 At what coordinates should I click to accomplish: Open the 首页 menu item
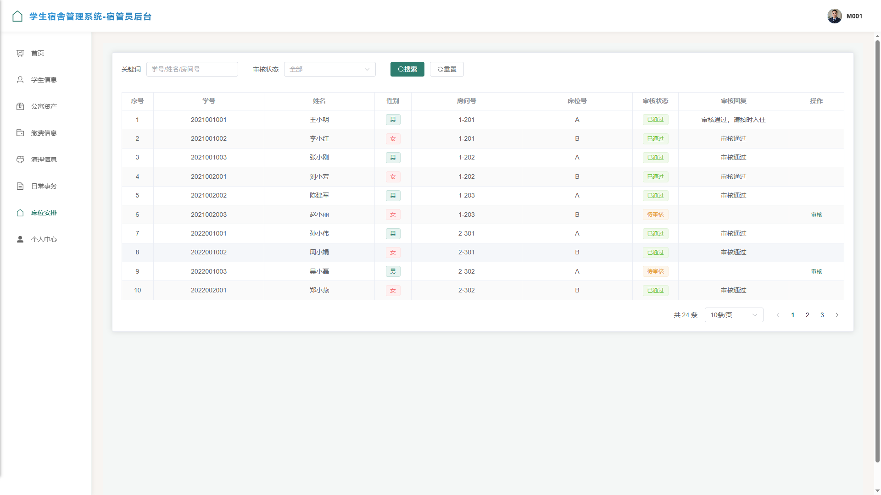tap(46, 53)
